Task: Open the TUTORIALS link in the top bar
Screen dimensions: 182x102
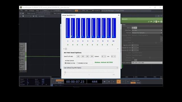Action: point(69,11)
